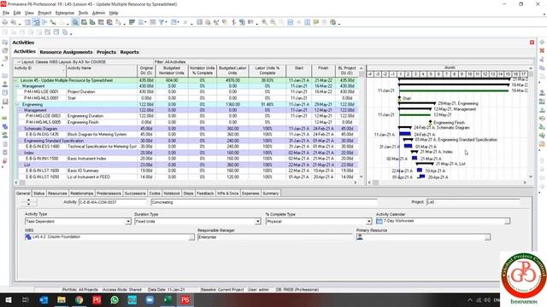Viewport: 547px width, 307px height.
Task: Click the Gantt chart horizontal scrollbar
Action: tap(448, 182)
